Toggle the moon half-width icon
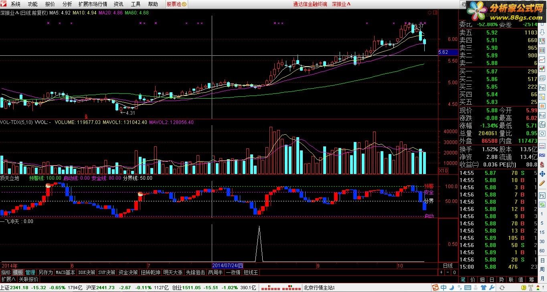This screenshot has width=547, height=292. pyautogui.click(x=452, y=288)
